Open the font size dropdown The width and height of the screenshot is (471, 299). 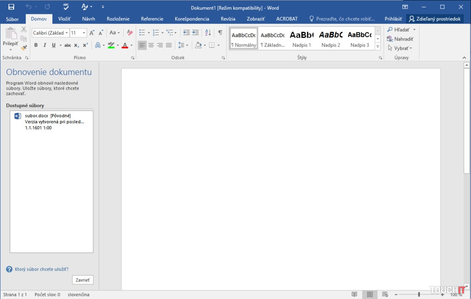tap(84, 33)
